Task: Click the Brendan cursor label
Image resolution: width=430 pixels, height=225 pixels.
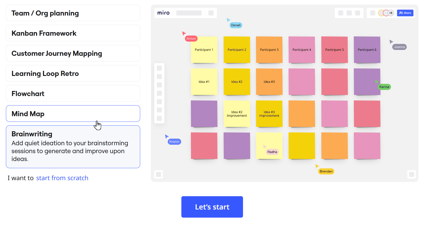Action: tap(326, 171)
